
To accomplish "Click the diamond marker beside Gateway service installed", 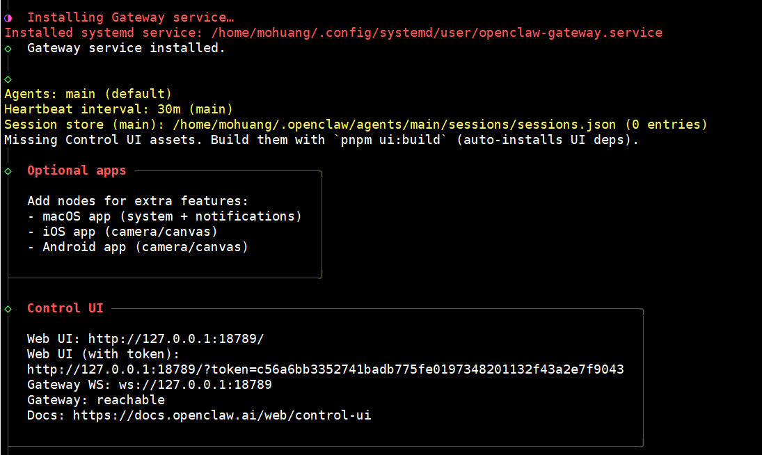I will 8,49.
